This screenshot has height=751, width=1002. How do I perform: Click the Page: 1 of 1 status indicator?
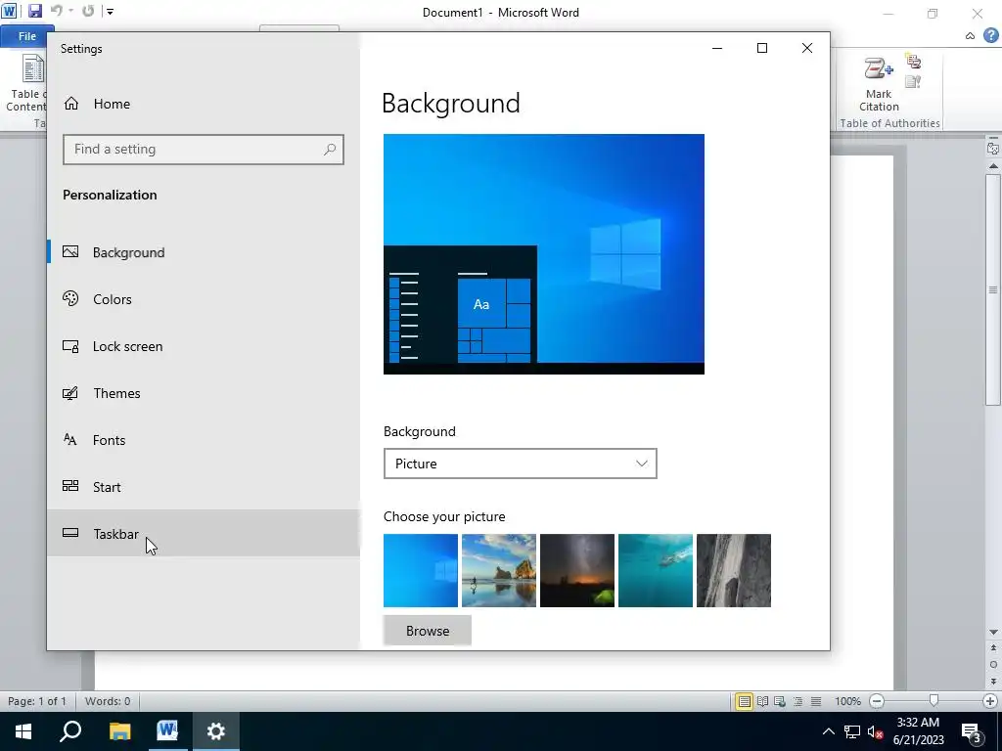click(37, 701)
